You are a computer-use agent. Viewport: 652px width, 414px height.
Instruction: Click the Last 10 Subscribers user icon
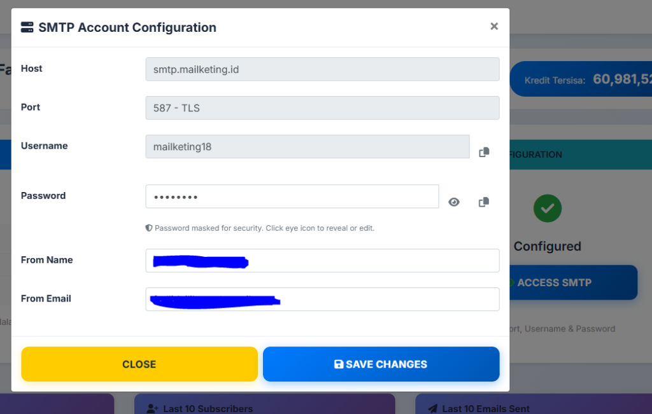pos(152,408)
